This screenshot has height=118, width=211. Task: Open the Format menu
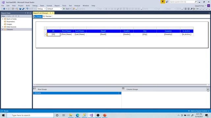(49, 6)
